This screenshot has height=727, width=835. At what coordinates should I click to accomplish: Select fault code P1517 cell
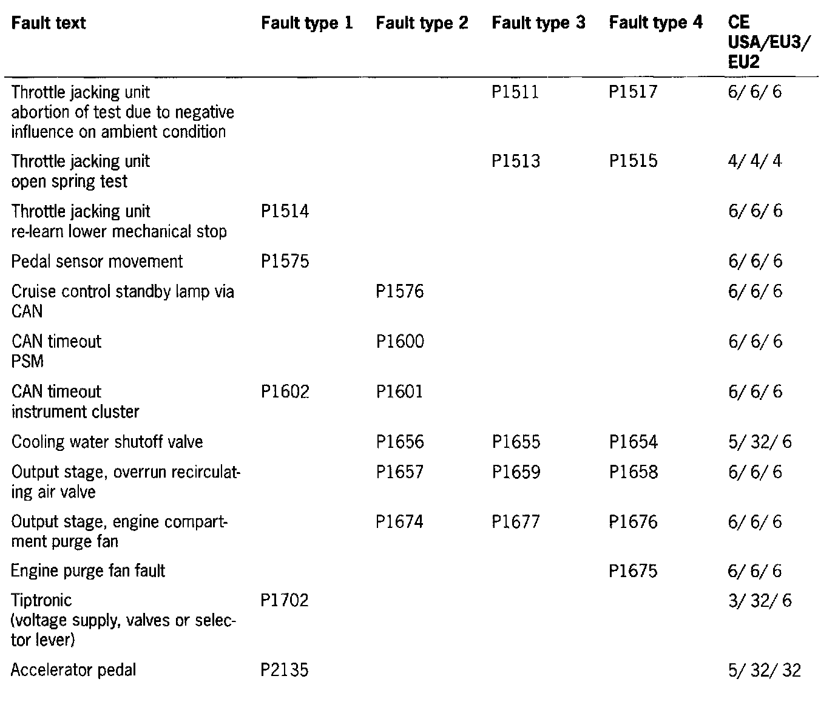pyautogui.click(x=633, y=93)
